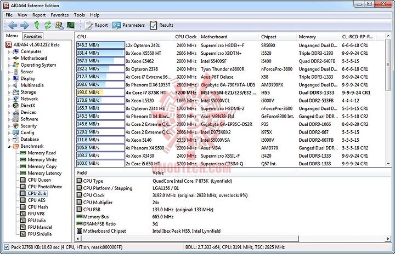395x254 pixels.
Task: Open the Report menu
Action: [39, 15]
